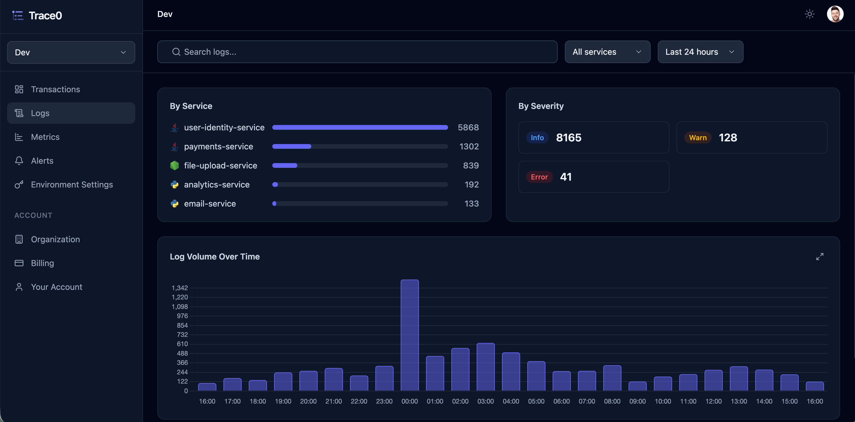
Task: Click the Transactions grid icon in sidebar
Action: point(19,89)
